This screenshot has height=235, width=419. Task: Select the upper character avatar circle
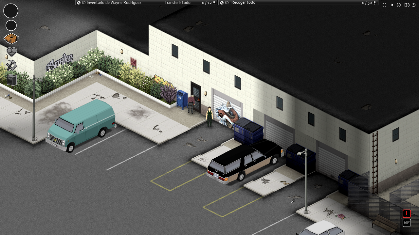[x=10, y=11]
